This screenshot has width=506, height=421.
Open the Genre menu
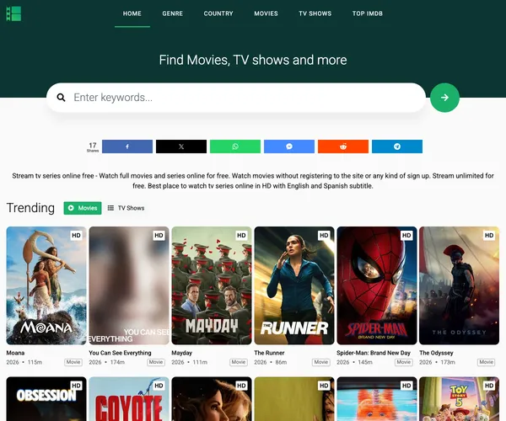[173, 13]
